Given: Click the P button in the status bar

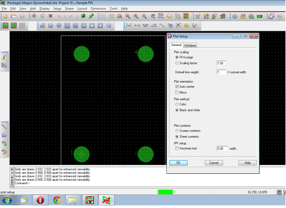Looking at the screenshot, I should point(279,192).
